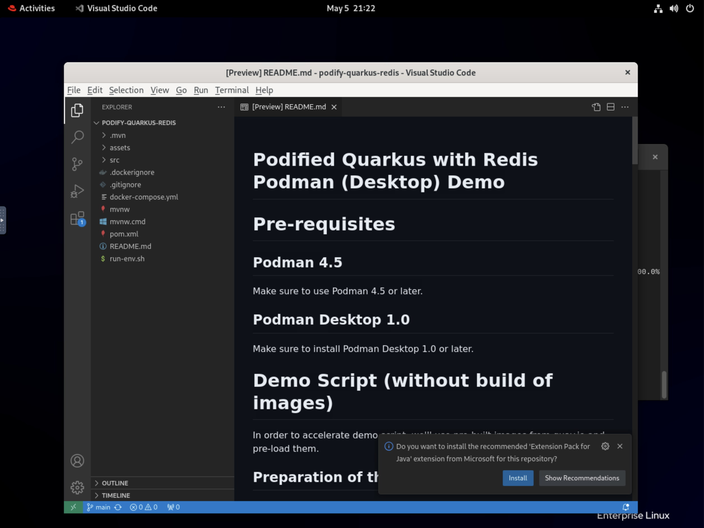
Task: Close the VS Code window
Action: pos(627,73)
